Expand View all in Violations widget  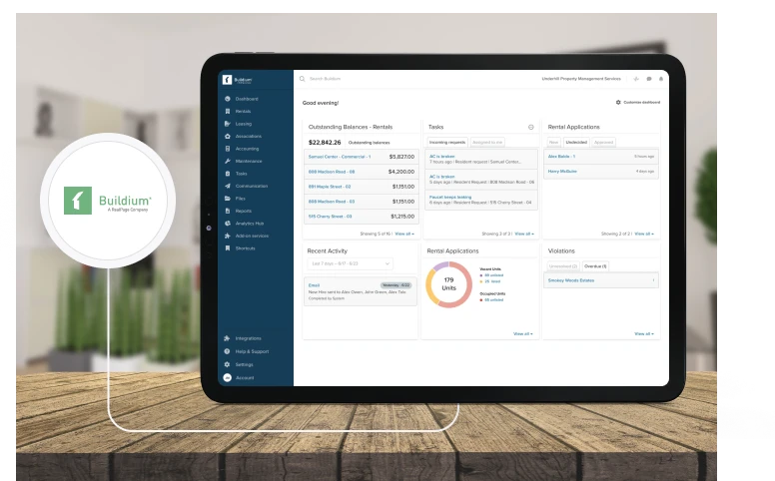(644, 334)
